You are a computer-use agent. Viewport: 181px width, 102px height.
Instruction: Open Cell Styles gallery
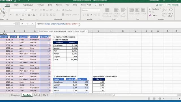point(123,12)
